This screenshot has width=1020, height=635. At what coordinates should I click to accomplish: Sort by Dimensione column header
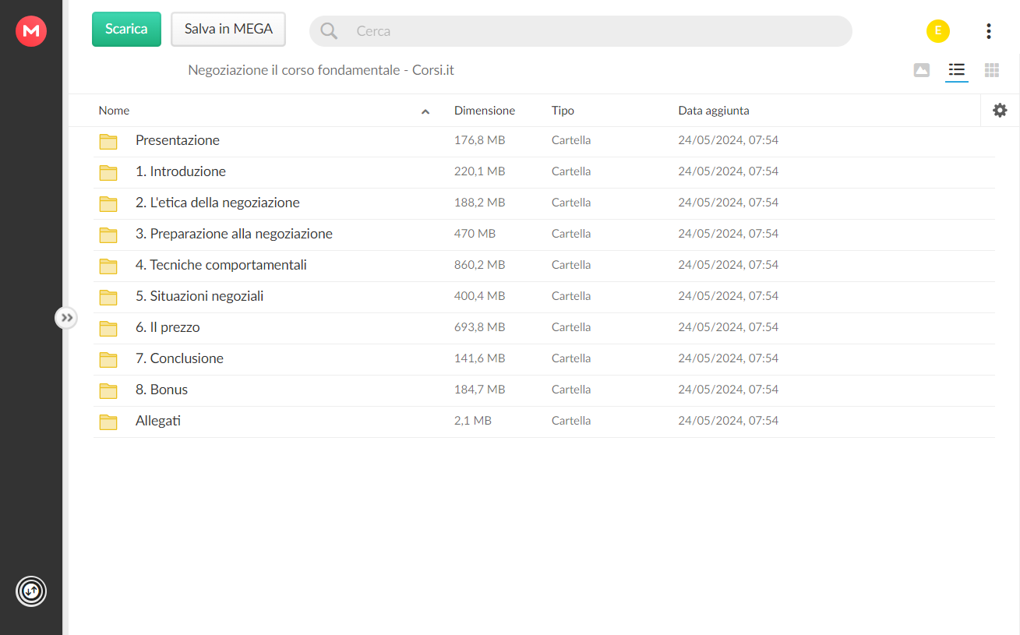[x=485, y=111]
